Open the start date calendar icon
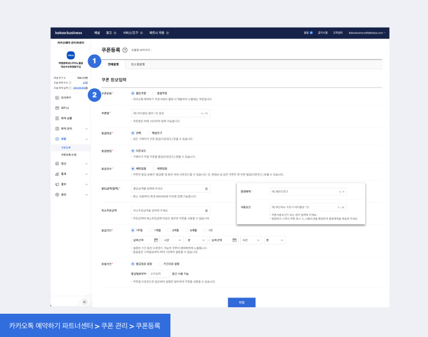This screenshot has width=428, height=337. coord(156,240)
